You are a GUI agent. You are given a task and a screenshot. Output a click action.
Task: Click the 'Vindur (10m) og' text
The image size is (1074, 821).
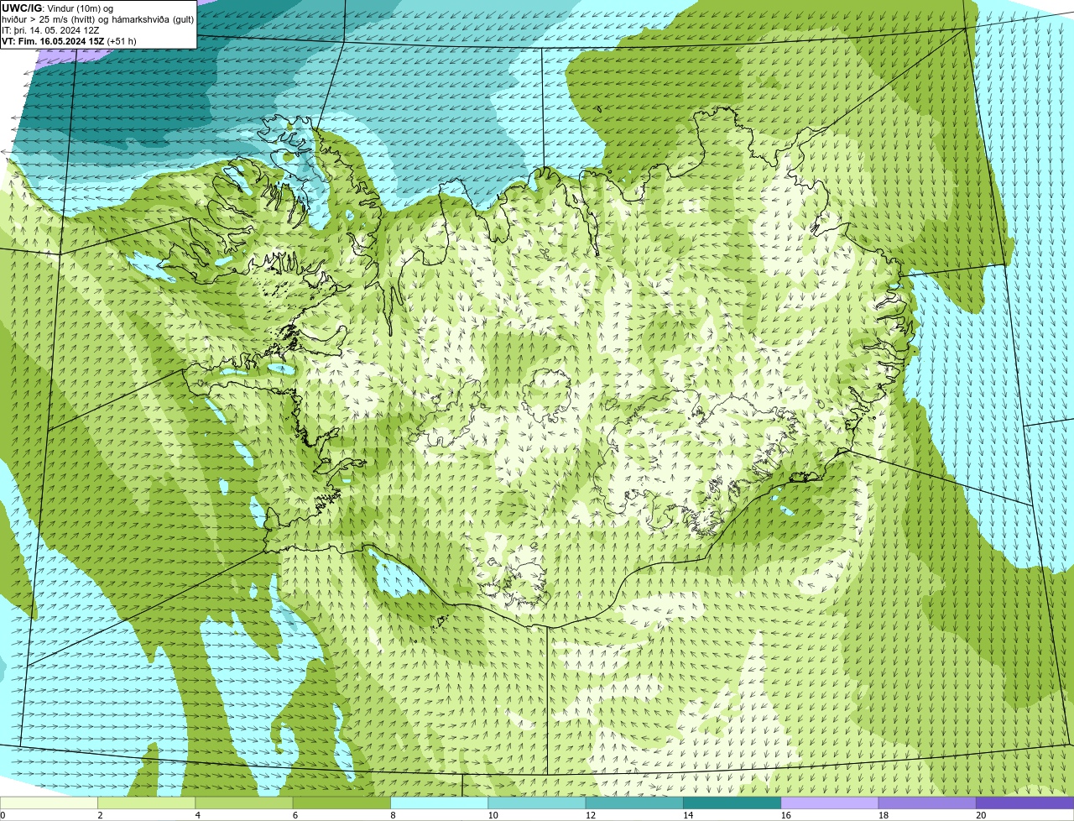[x=79, y=8]
